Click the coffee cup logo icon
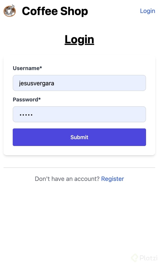 click(10, 11)
